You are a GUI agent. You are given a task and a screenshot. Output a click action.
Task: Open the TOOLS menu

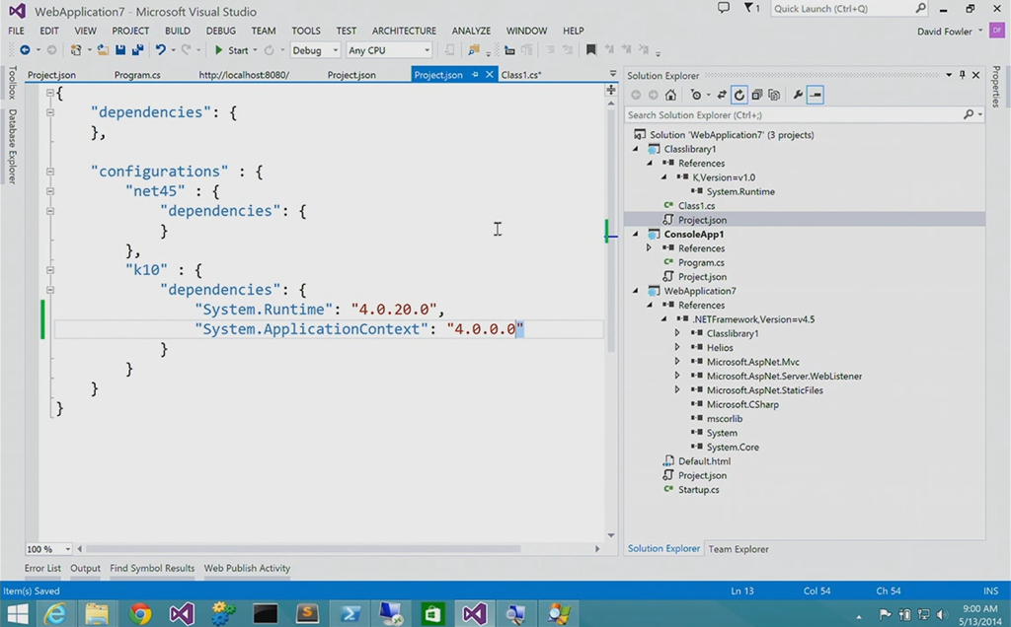(x=306, y=31)
